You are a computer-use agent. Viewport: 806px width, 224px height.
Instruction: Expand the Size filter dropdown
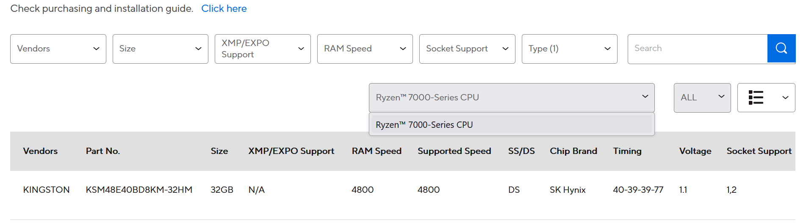160,49
